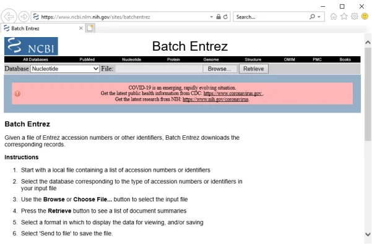Image resolution: width=372 pixels, height=244 pixels.
Task: Open a new tab button
Action: pyautogui.click(x=90, y=28)
